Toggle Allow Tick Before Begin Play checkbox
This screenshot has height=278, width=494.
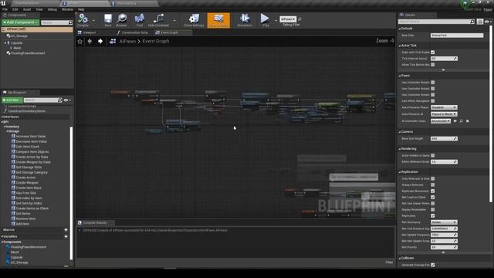tap(433, 65)
